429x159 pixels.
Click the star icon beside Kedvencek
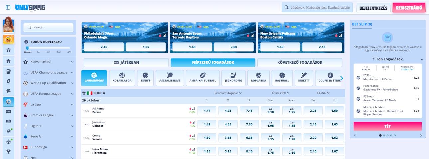(26, 62)
